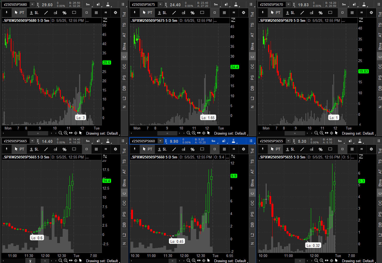Enable the crosshair pan mode on the P5670 chart
The image size is (382, 263).
pos(331,133)
